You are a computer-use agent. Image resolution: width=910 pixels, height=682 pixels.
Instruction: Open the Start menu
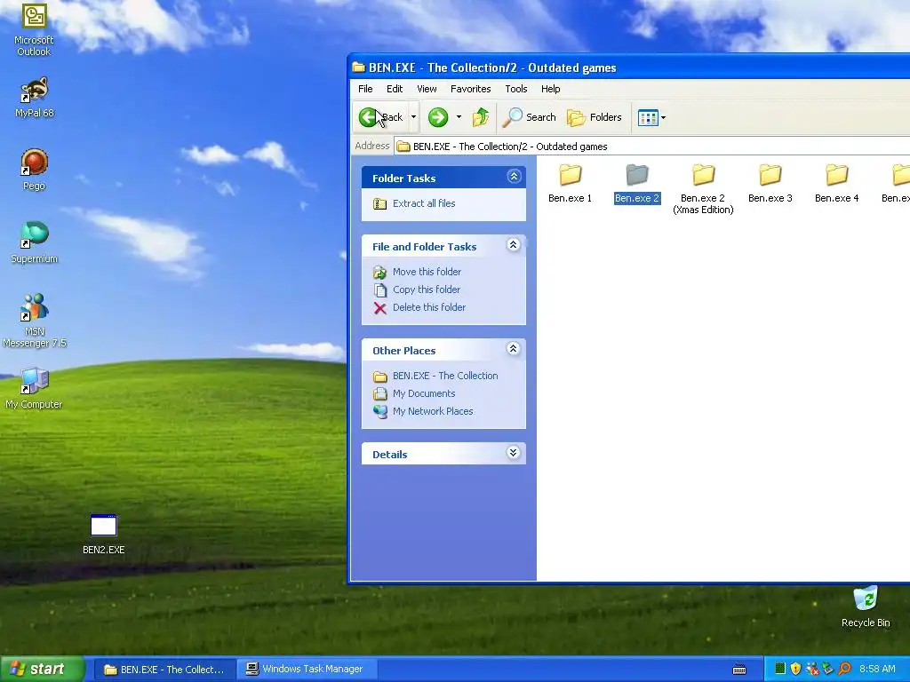coord(43,670)
